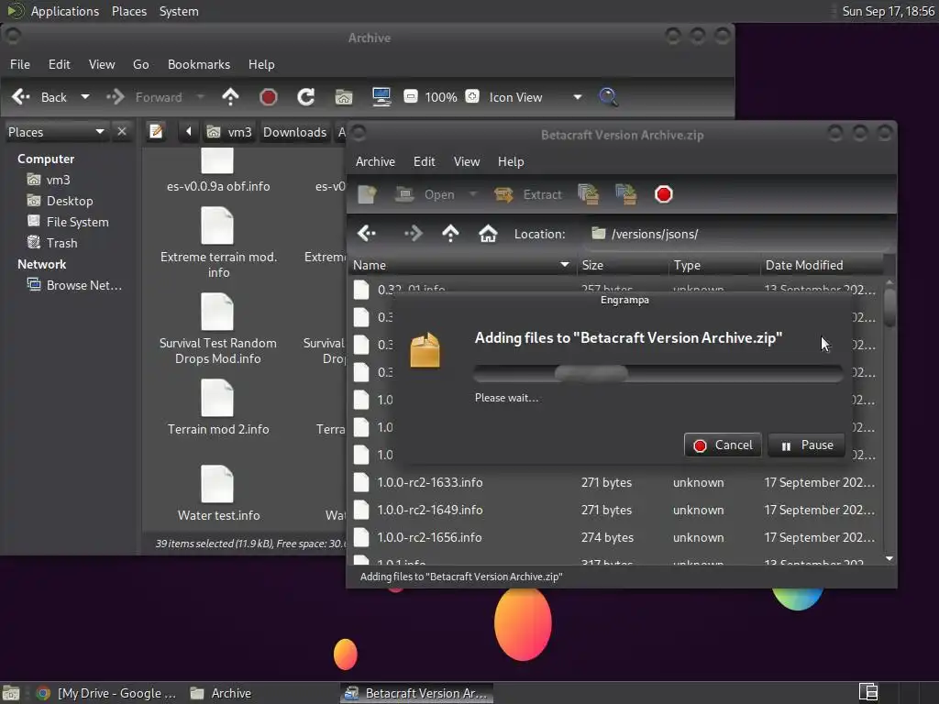Viewport: 939px width, 704px height.
Task: Select Downloads in the path bar
Action: point(294,132)
